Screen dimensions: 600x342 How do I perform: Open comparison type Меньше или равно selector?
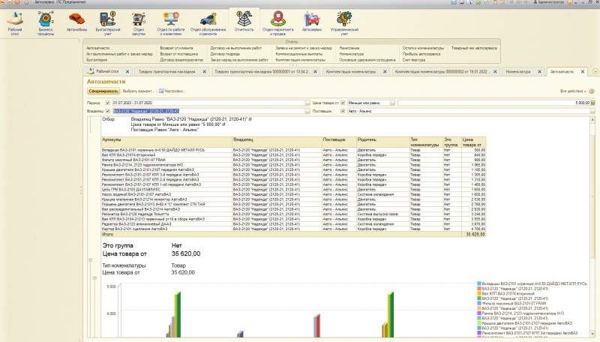pos(392,103)
